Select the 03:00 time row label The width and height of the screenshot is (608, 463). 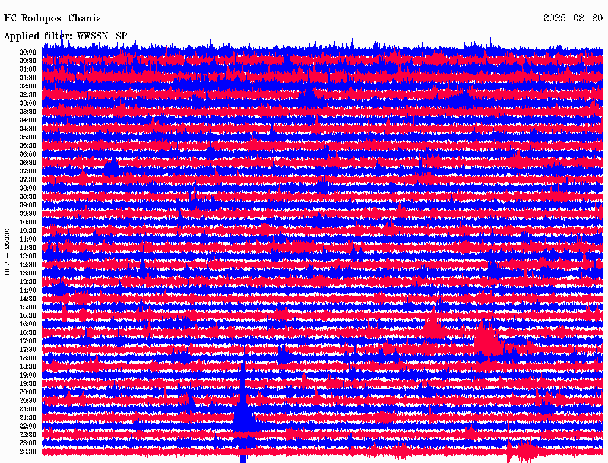click(x=28, y=103)
